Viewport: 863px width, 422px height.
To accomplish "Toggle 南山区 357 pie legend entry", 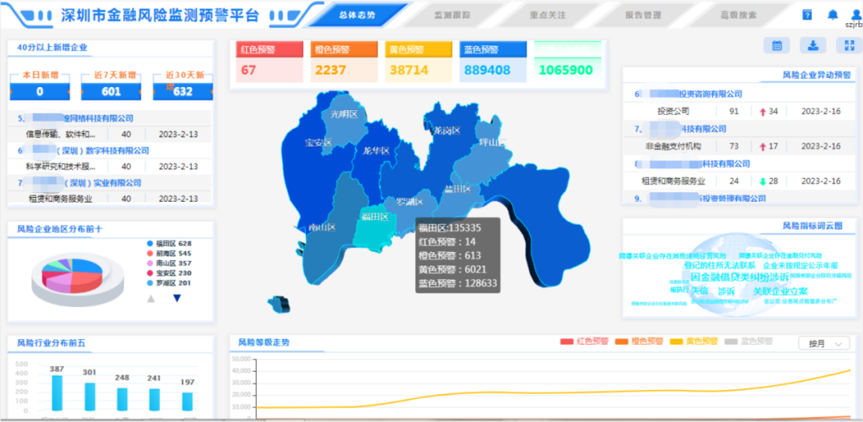I will pos(169,263).
